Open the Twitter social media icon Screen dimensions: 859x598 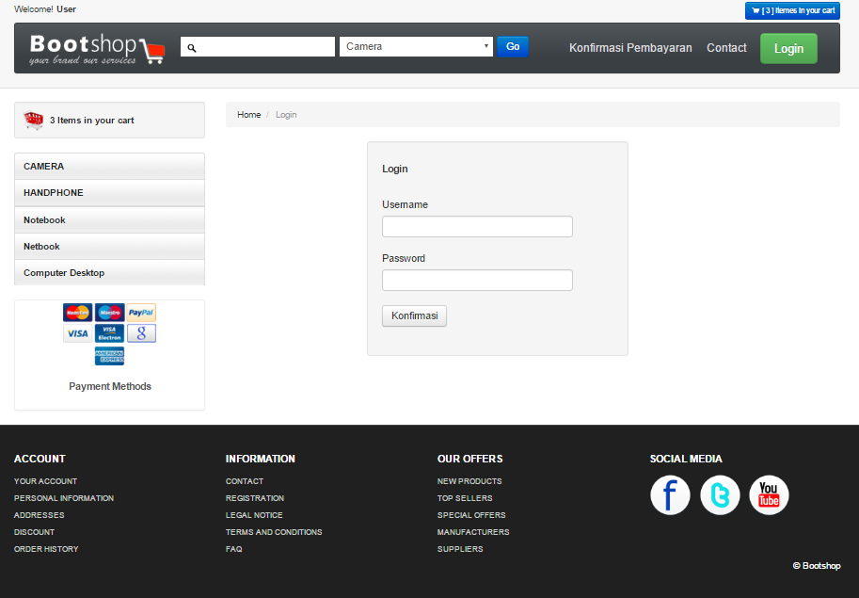tap(719, 494)
